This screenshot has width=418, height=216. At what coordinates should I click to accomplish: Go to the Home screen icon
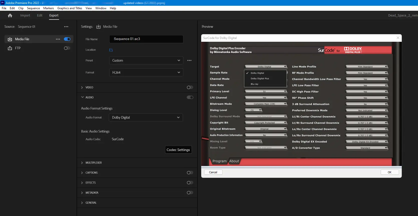click(10, 15)
